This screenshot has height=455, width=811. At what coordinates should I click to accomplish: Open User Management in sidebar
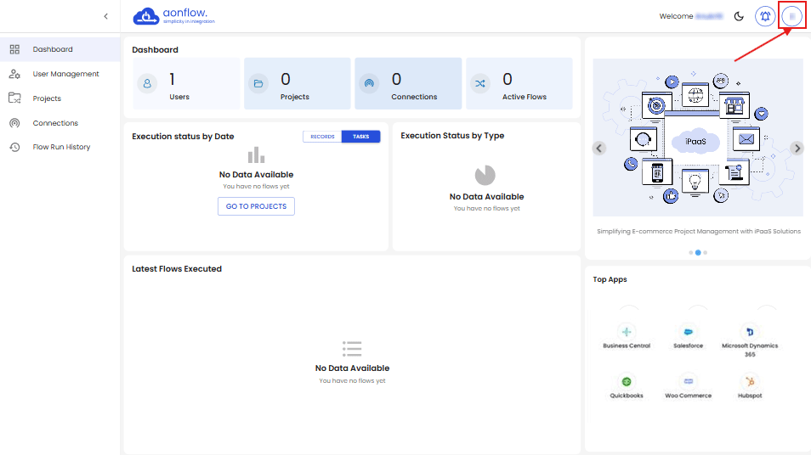65,74
